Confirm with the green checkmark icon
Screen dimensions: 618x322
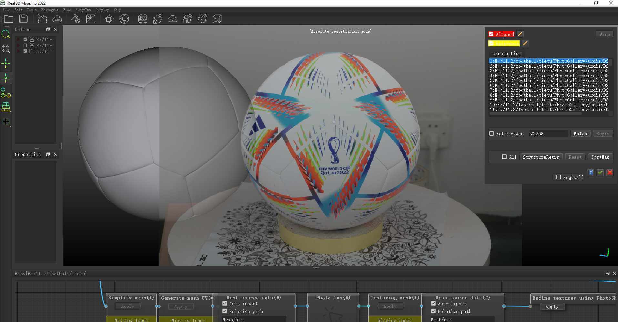(x=600, y=172)
